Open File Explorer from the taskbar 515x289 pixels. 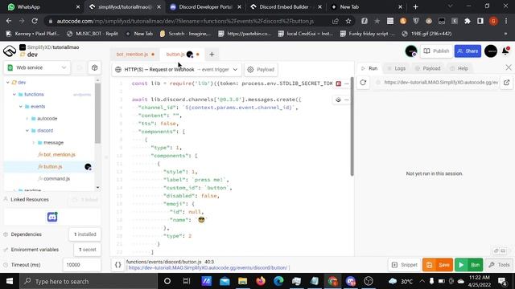point(242,281)
